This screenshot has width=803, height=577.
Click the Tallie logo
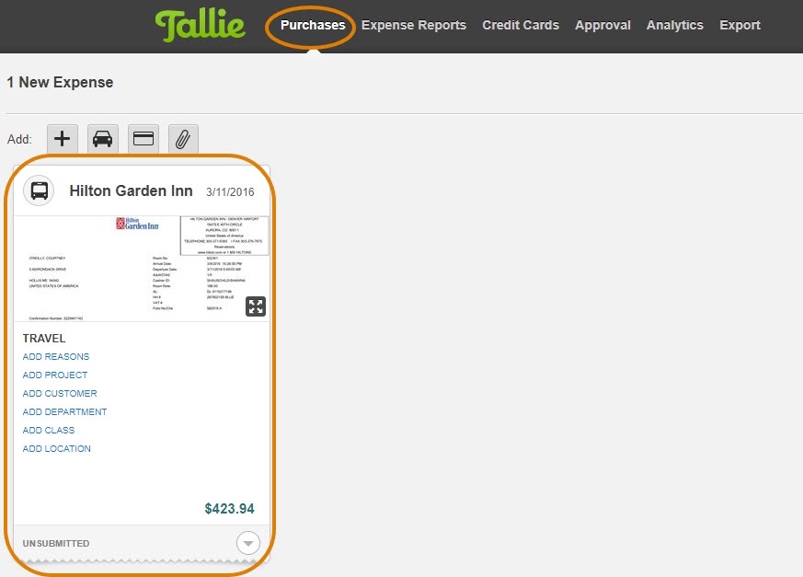pyautogui.click(x=201, y=26)
